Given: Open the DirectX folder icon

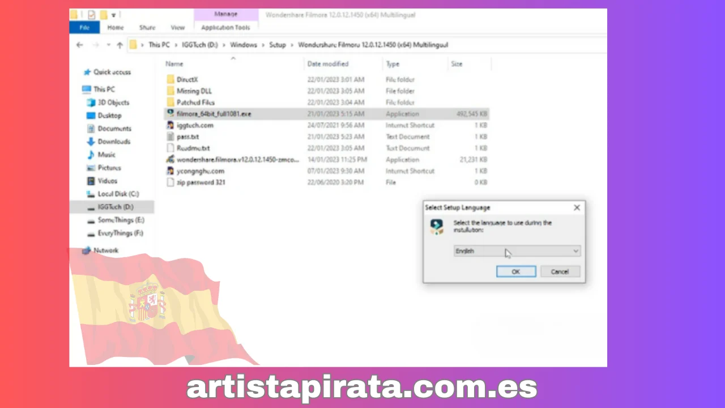Looking at the screenshot, I should pos(170,80).
